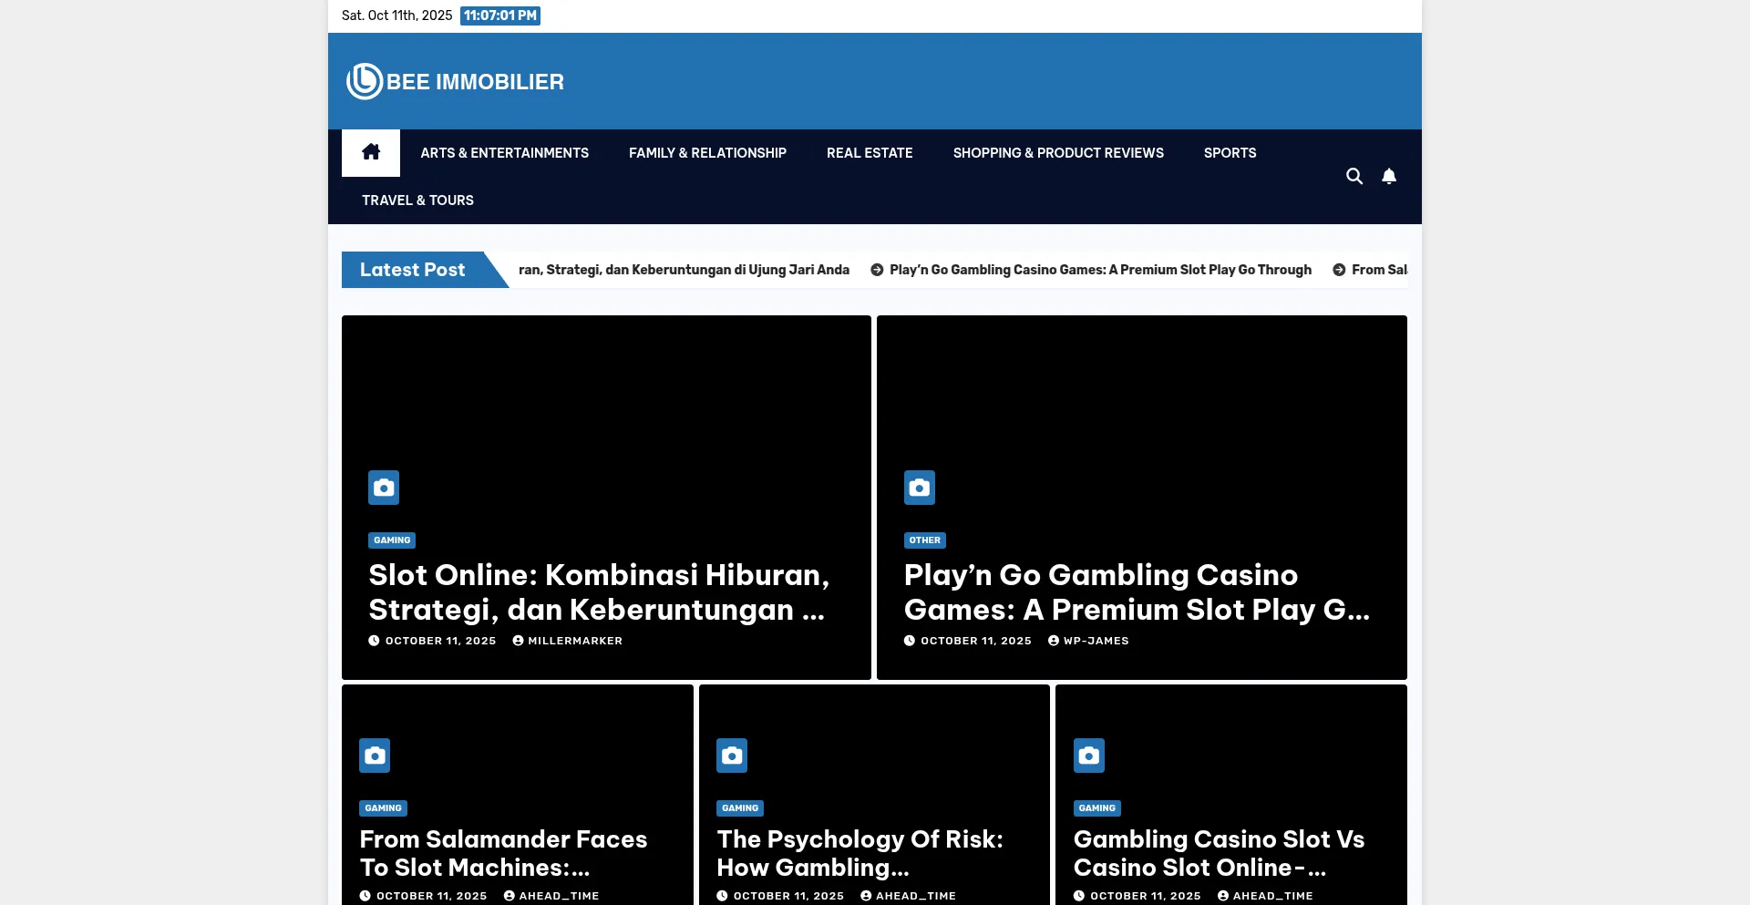
Task: Click camera icon on Play'n Go post
Action: click(x=919, y=488)
